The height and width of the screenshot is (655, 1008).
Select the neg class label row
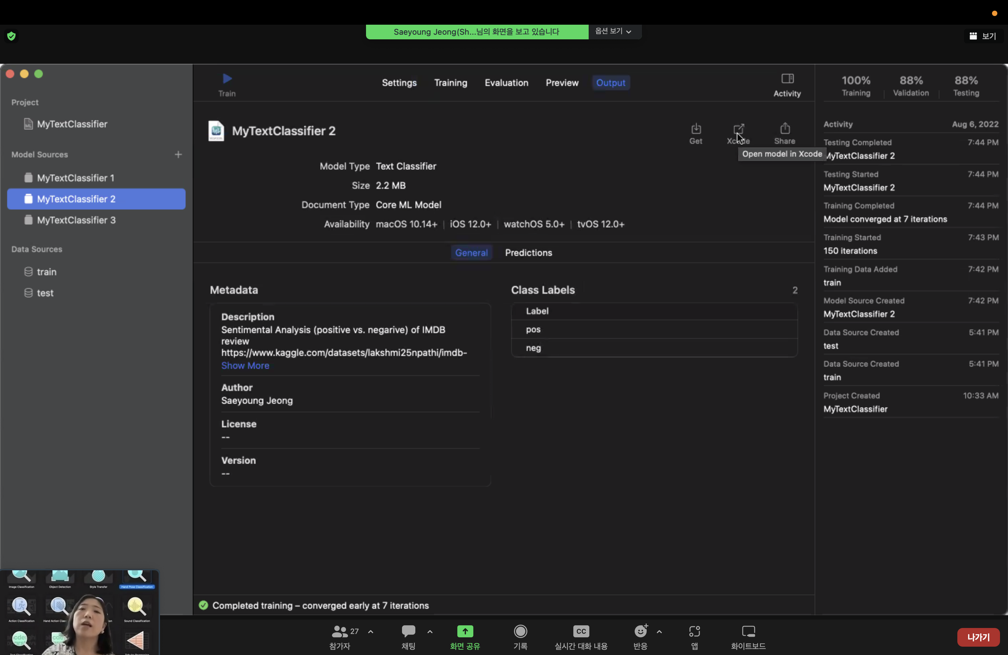(x=654, y=348)
